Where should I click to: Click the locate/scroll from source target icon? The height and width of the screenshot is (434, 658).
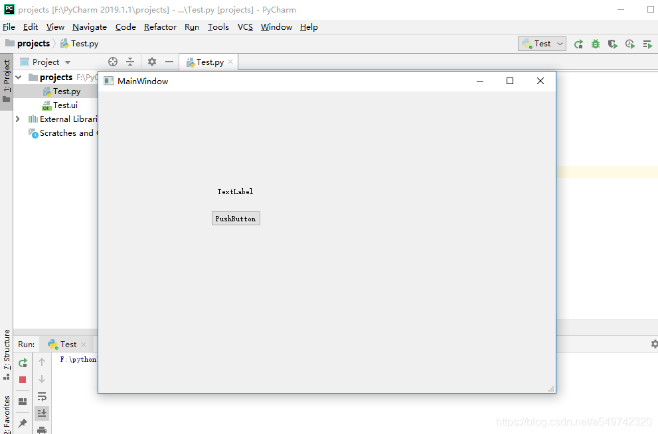[x=112, y=62]
